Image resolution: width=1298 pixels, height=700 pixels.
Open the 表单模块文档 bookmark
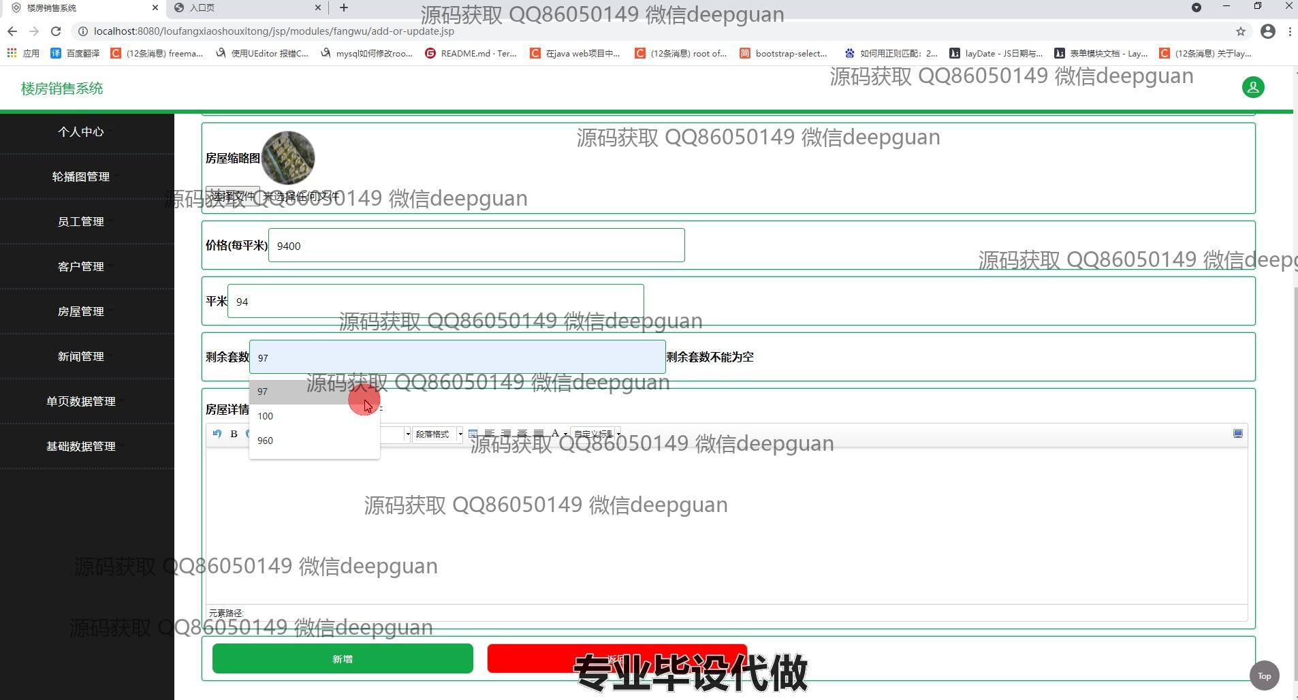pyautogui.click(x=1101, y=53)
